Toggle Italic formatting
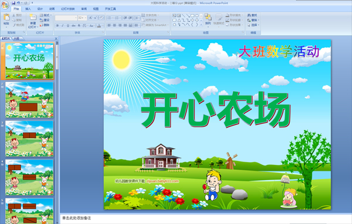Screen dimensions: 352x224 (63, 26)
